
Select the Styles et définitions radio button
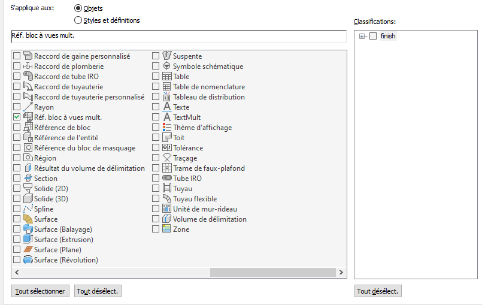(x=78, y=20)
